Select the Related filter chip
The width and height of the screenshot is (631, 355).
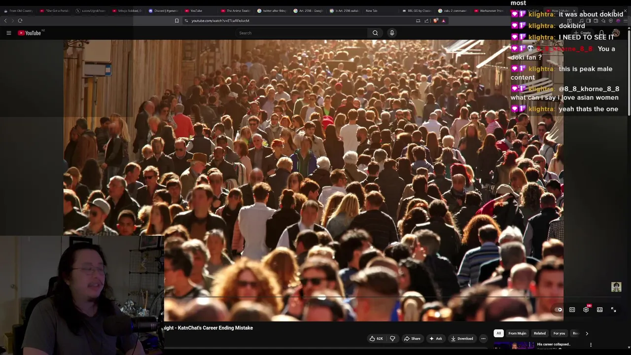(x=540, y=333)
